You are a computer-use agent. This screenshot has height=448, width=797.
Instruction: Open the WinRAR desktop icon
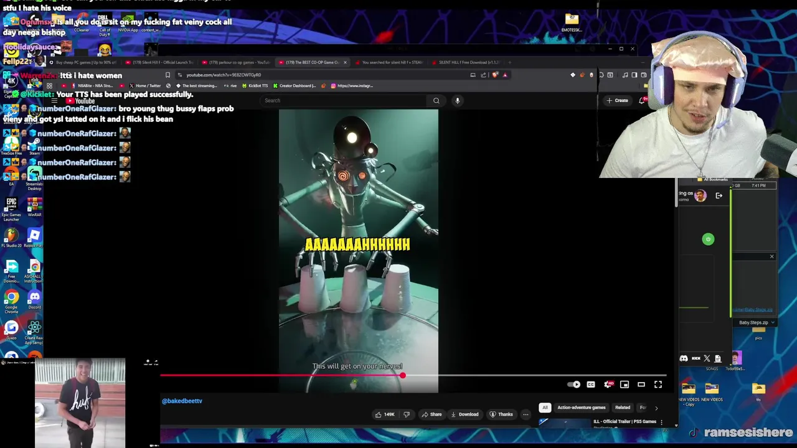[x=34, y=207]
